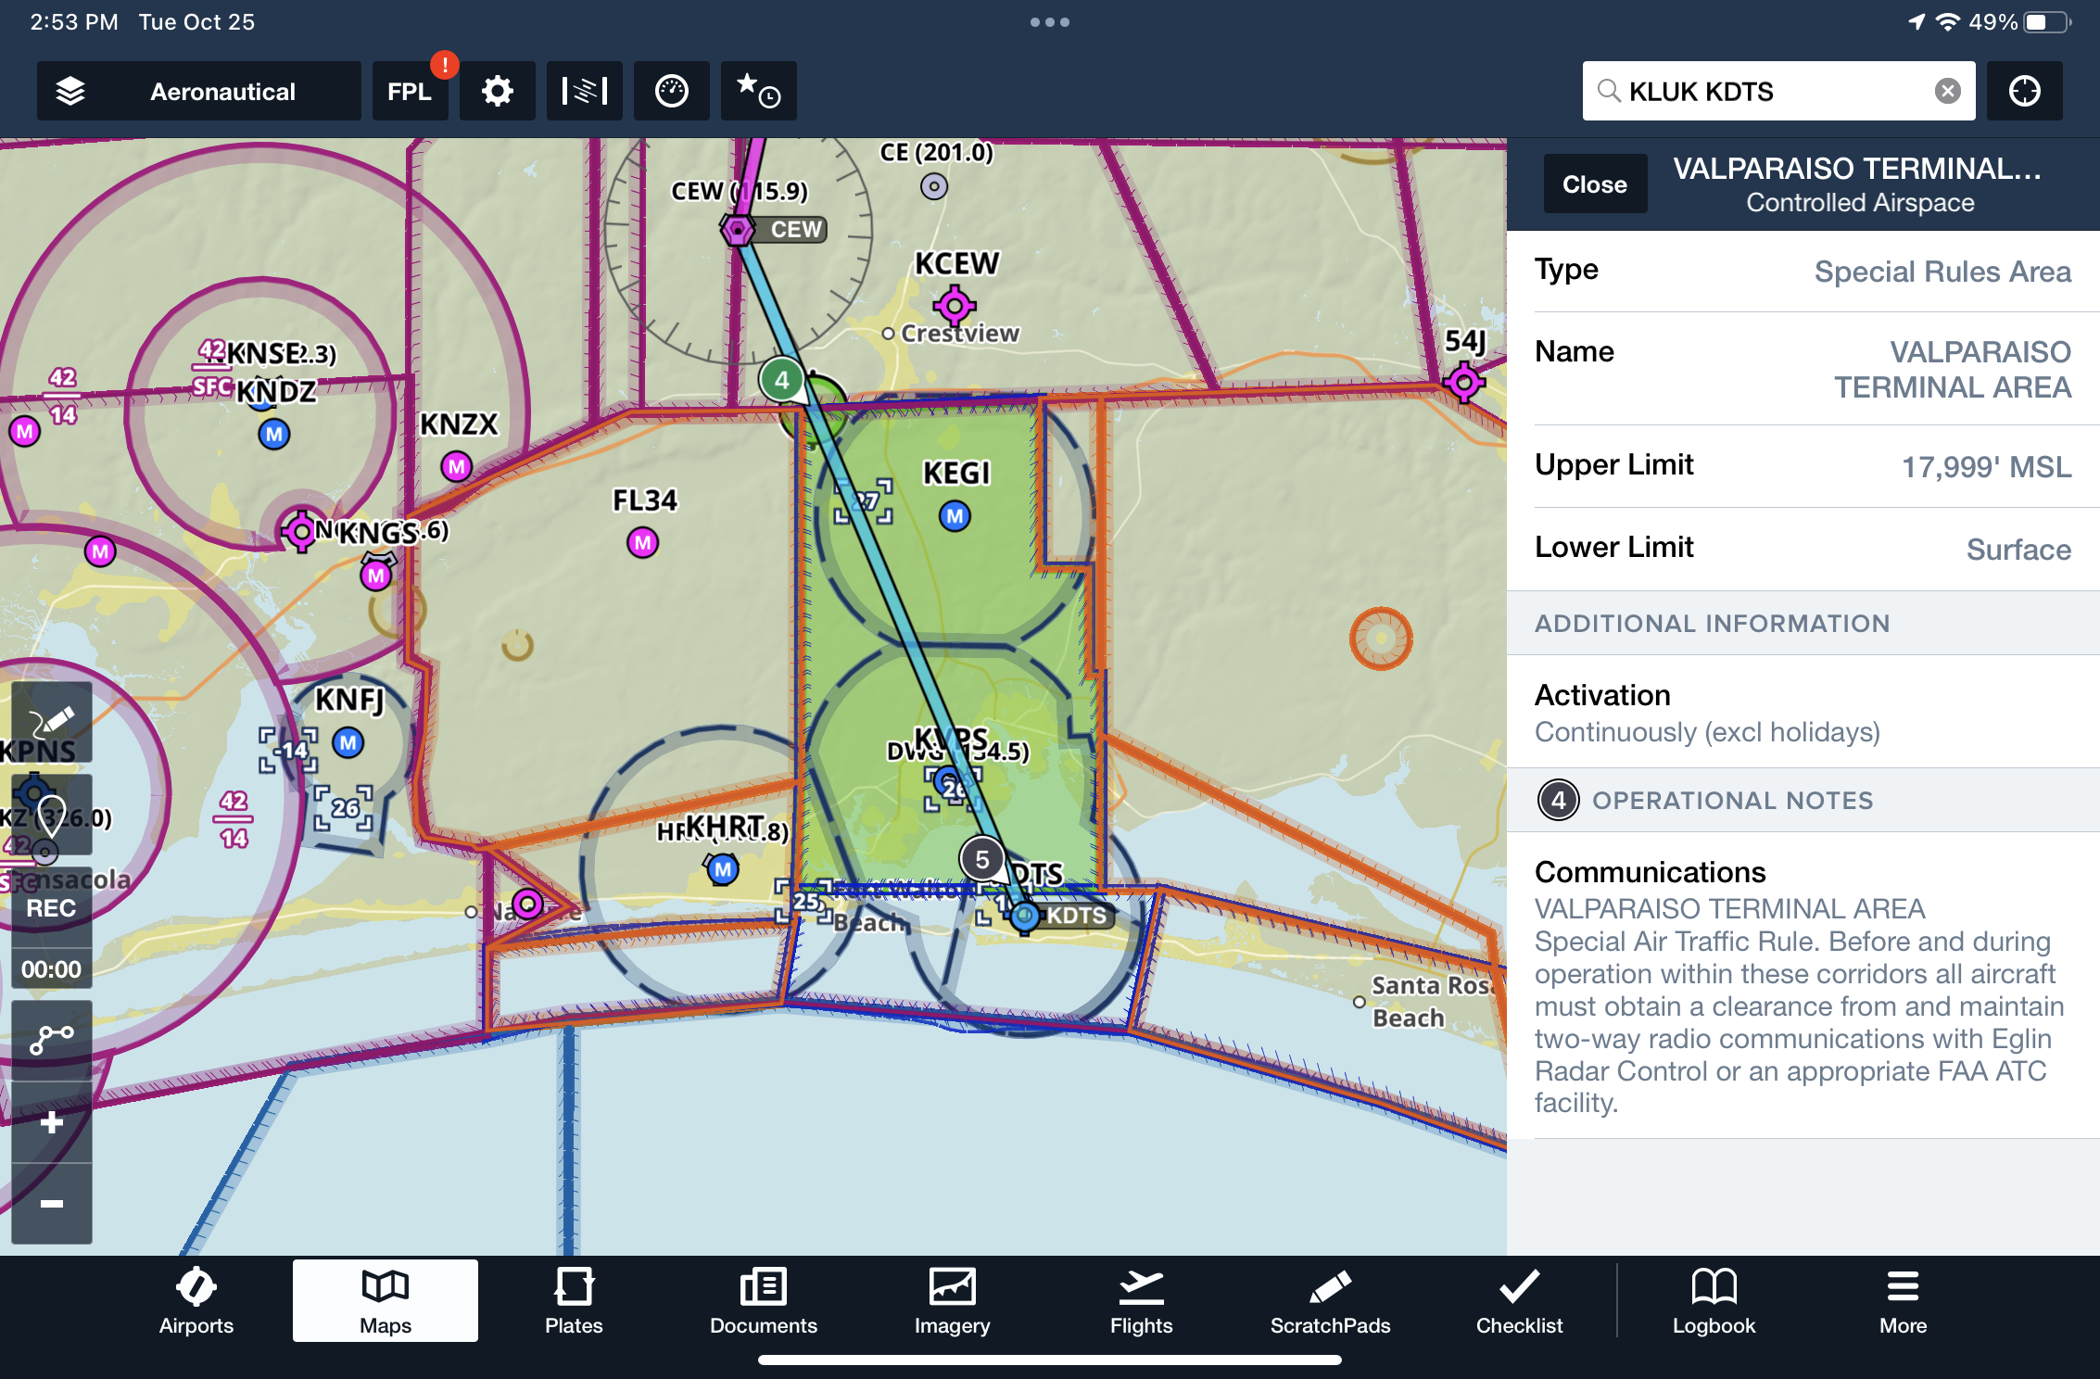Screen dimensions: 2100x1379
Task: Tap the KNZX airport marker
Action: click(456, 466)
